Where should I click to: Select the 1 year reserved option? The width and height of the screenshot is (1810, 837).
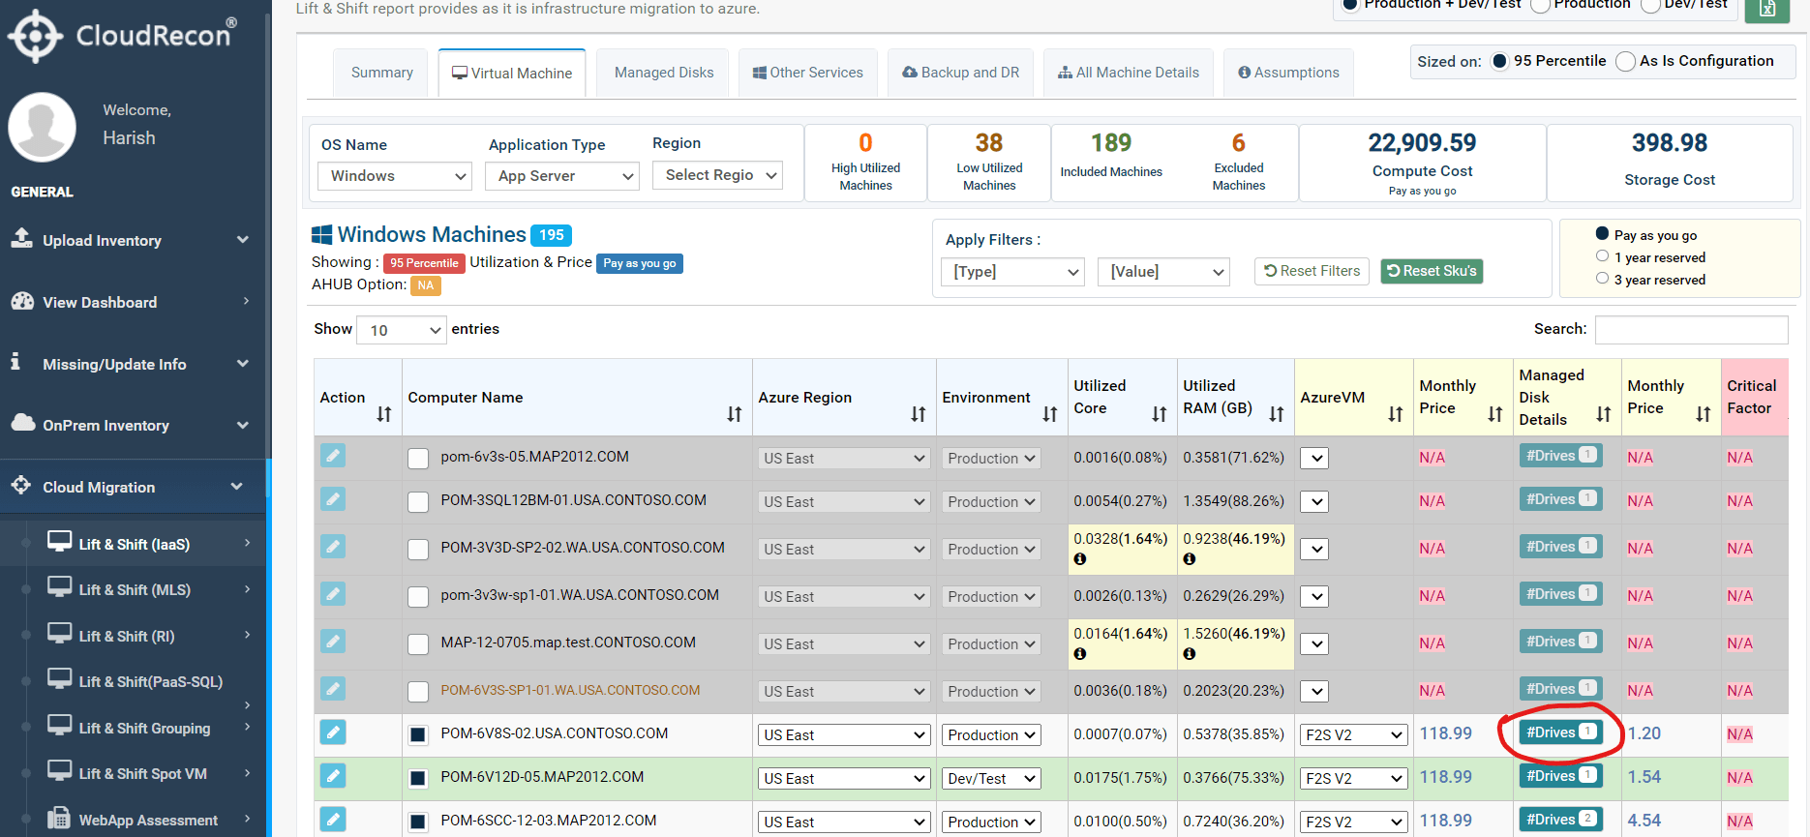click(1602, 256)
